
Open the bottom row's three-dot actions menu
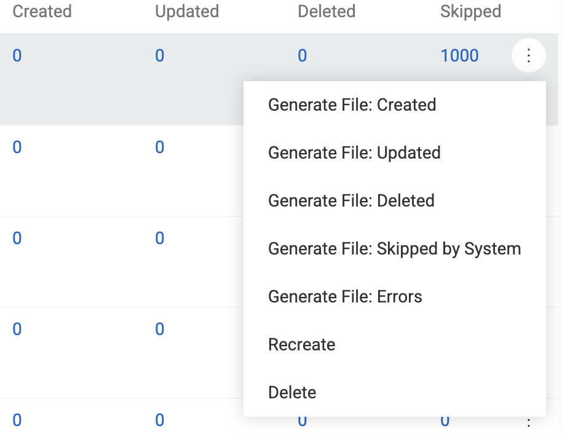tap(528, 420)
